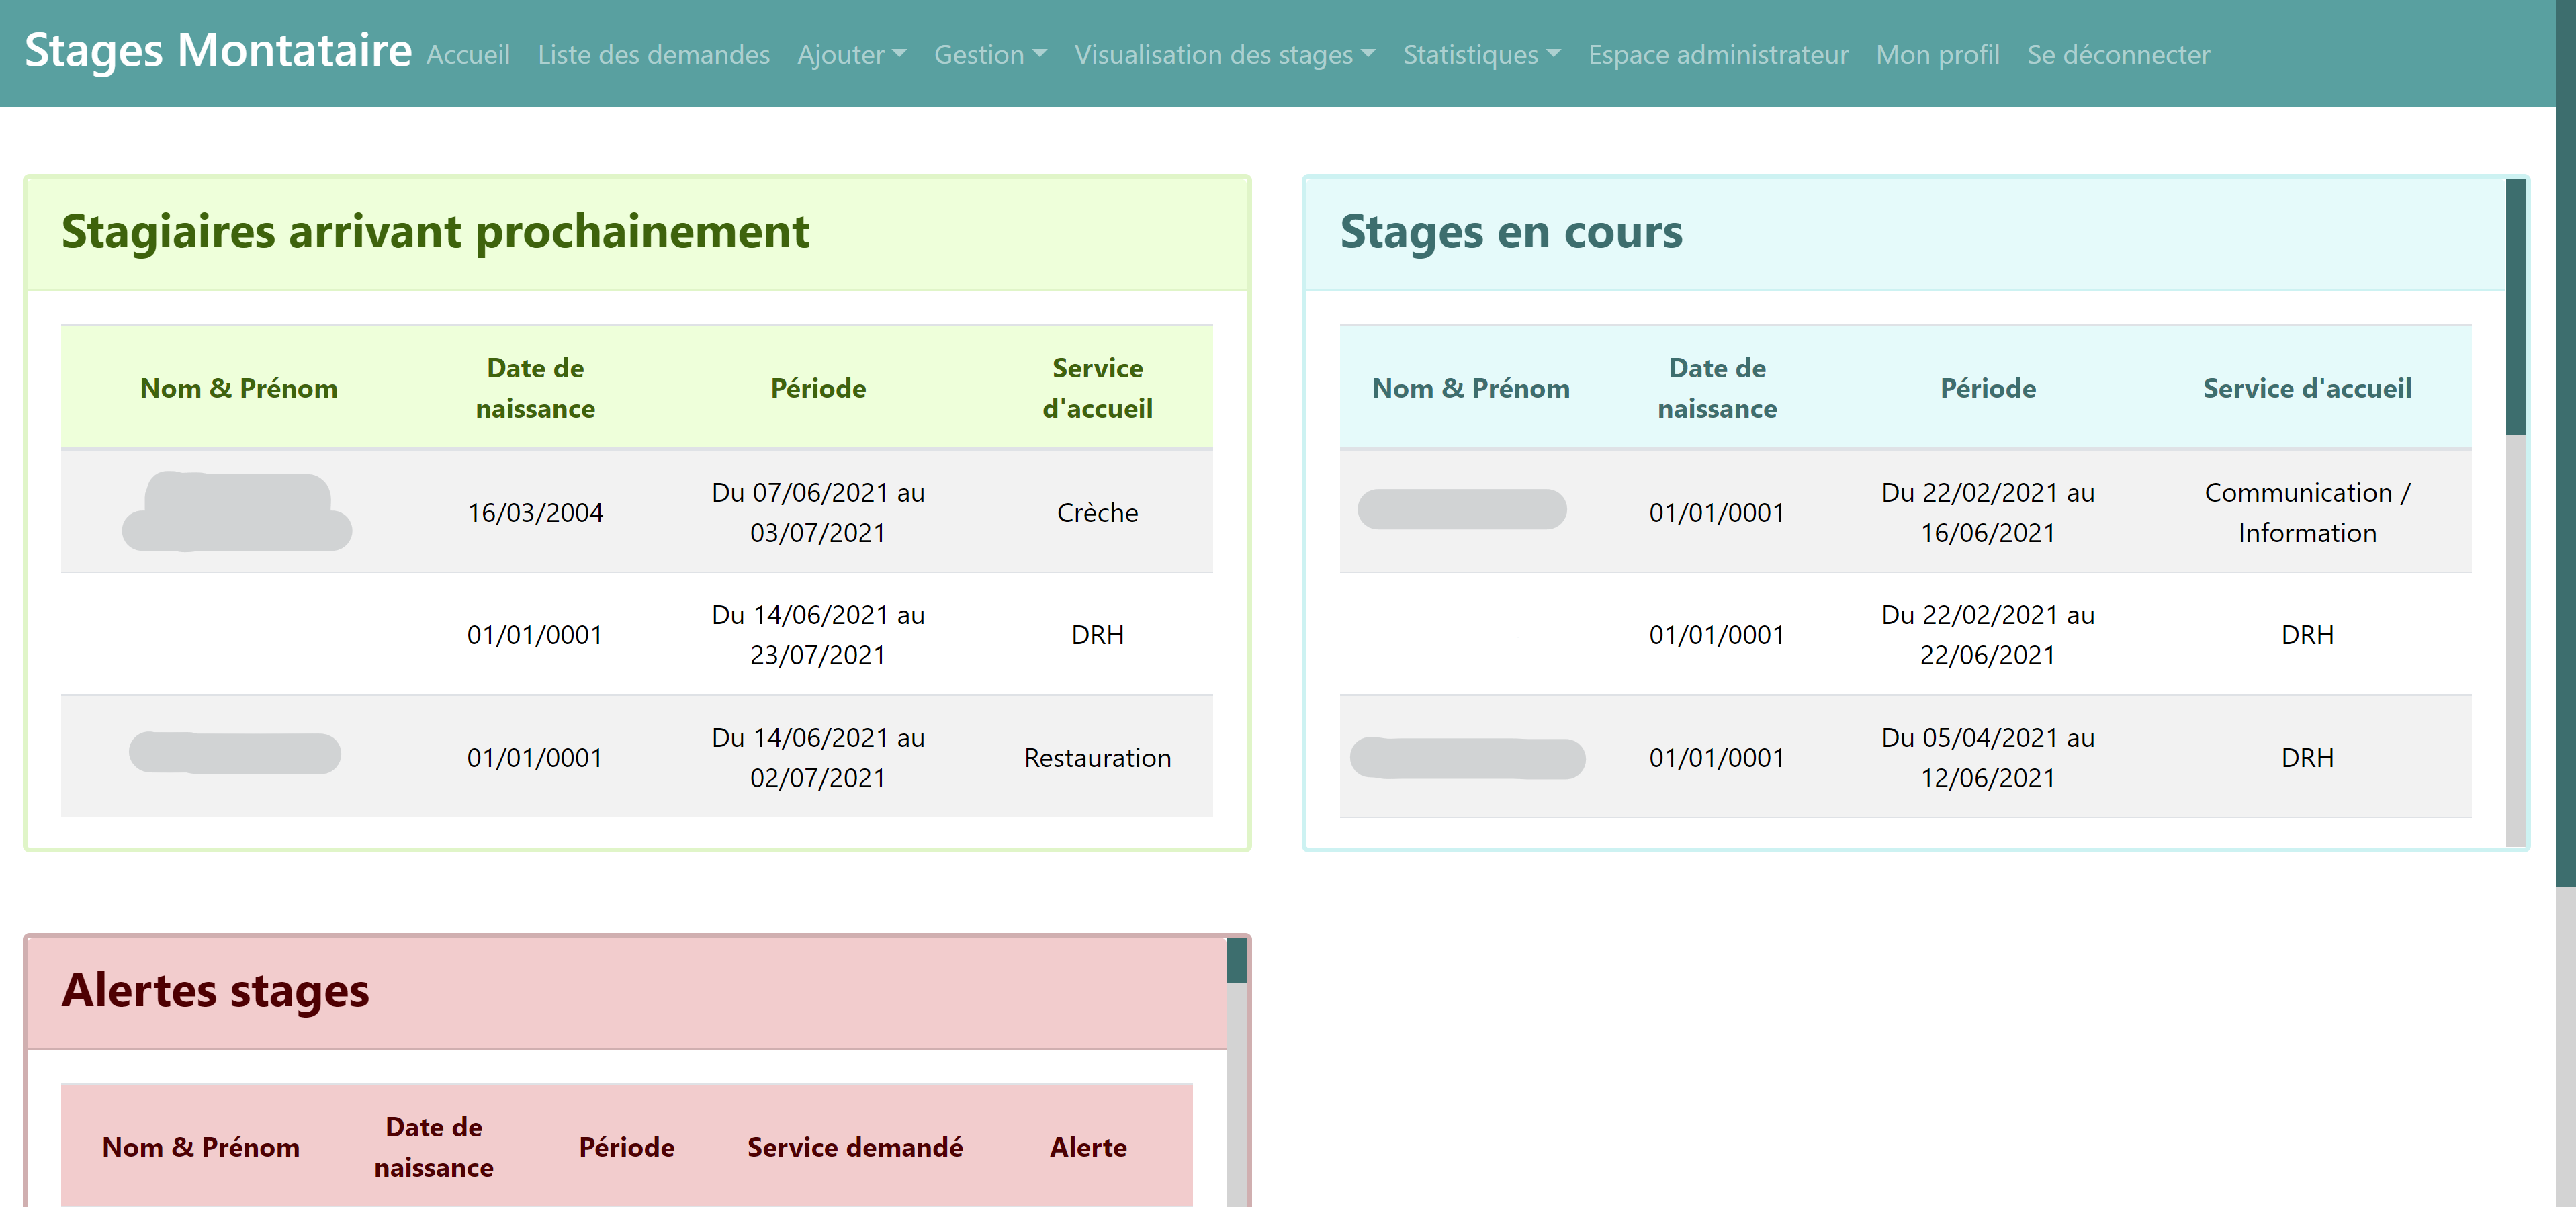This screenshot has width=2576, height=1207.
Task: Click DRH cell for 14/06/2021 to 23/07/2021 row
Action: pos(1097,634)
